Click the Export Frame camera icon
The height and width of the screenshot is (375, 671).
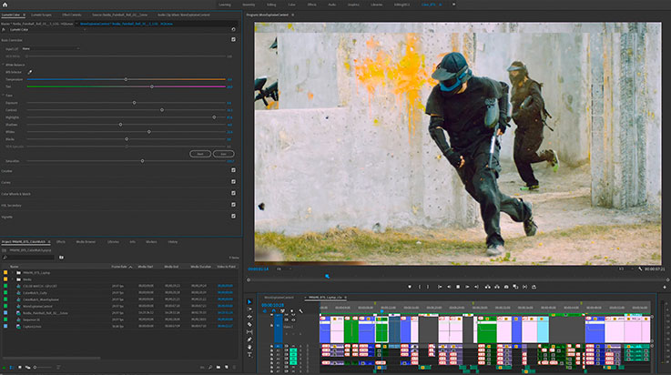click(504, 286)
